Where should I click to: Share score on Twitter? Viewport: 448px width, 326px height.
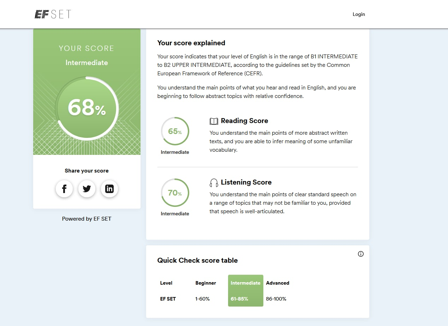[87, 189]
